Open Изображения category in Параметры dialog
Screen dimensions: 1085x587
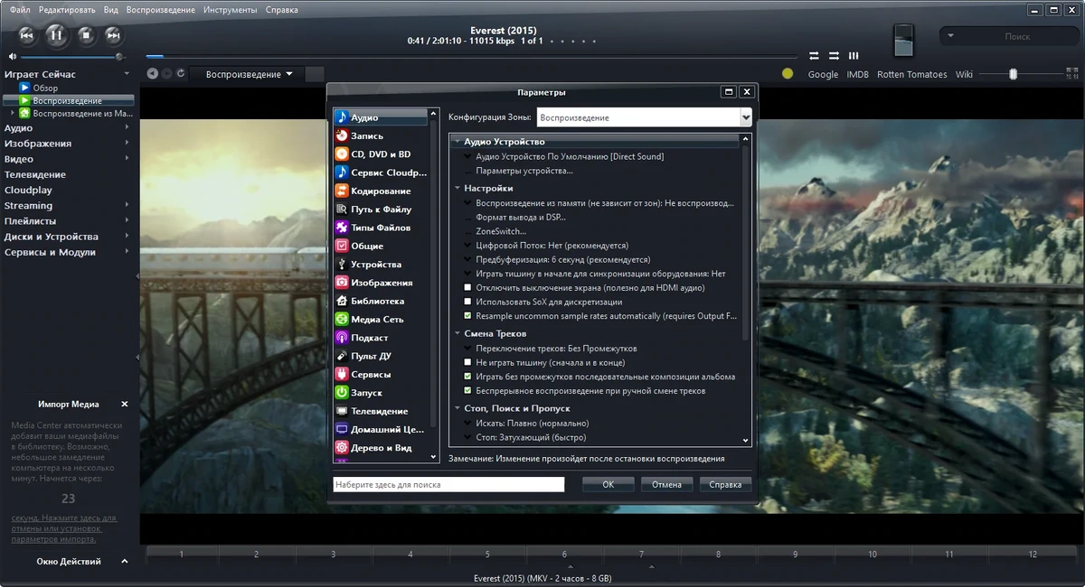381,283
